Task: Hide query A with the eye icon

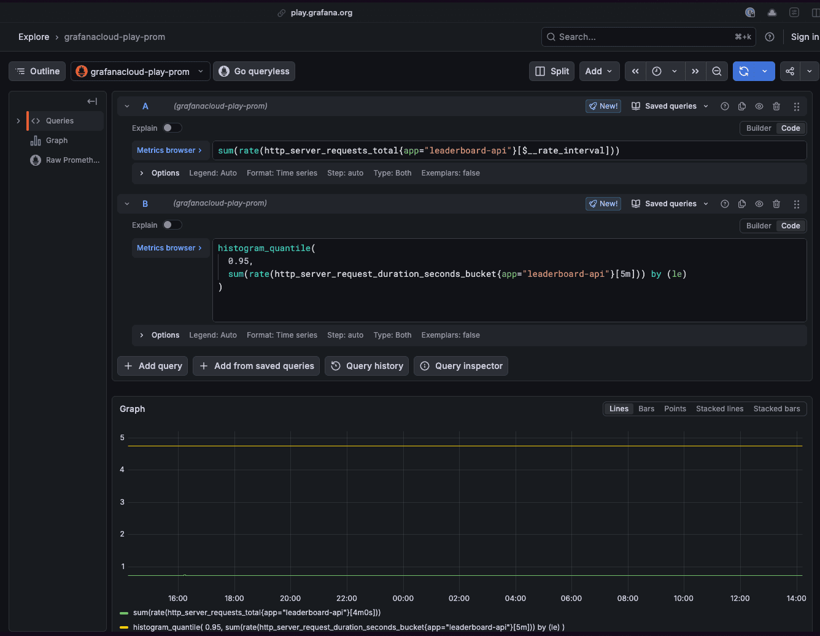Action: (759, 106)
